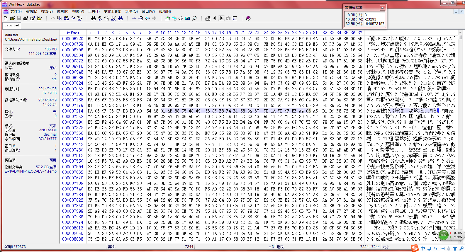Open Replace Hex Values toolbar icon
Image resolution: width=465 pixels, height=252 pixels.
pos(113,18)
